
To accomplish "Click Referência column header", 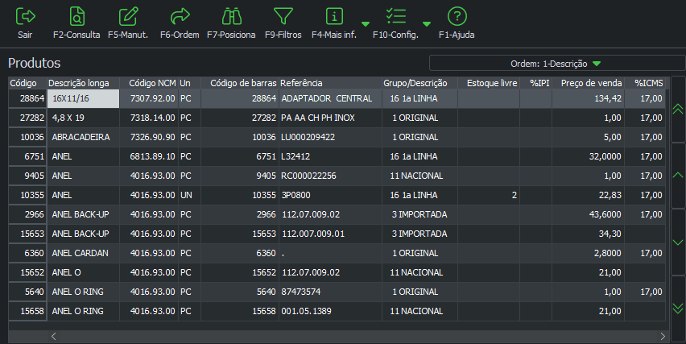I will [x=330, y=83].
